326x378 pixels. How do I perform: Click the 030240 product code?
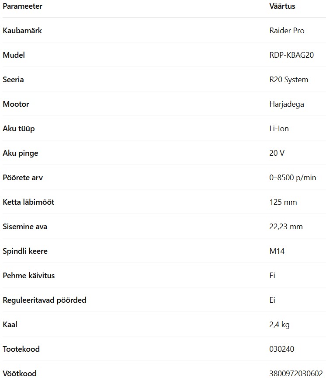(282, 349)
